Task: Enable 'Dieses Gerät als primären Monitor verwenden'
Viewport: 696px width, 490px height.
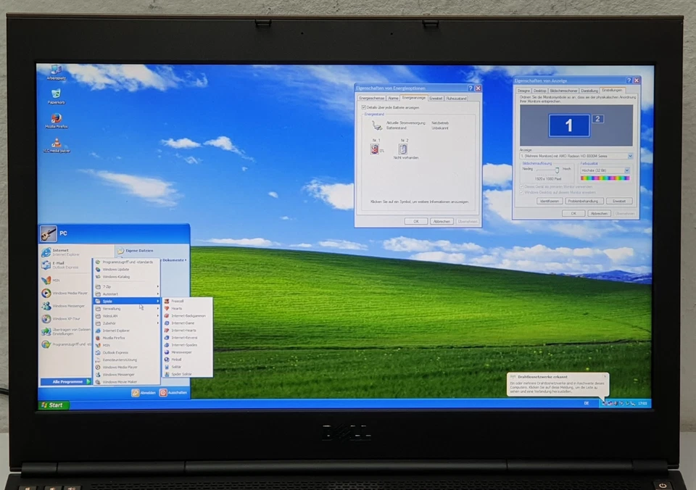Action: (x=521, y=186)
